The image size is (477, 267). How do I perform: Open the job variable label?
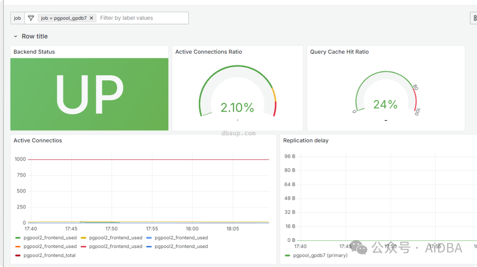[17, 18]
